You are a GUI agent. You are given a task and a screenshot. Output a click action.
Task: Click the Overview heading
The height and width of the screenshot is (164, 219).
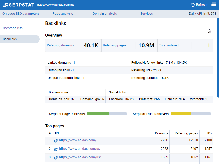coord(54,35)
